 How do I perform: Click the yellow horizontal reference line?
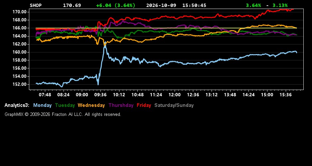click(x=166, y=28)
